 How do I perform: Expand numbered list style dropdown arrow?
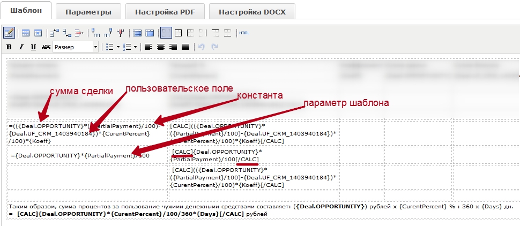[136, 47]
